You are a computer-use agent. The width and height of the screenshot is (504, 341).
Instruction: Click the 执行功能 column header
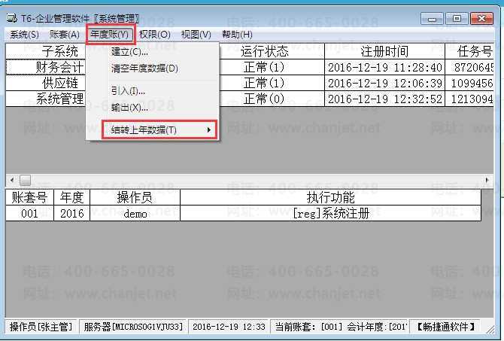(331, 197)
